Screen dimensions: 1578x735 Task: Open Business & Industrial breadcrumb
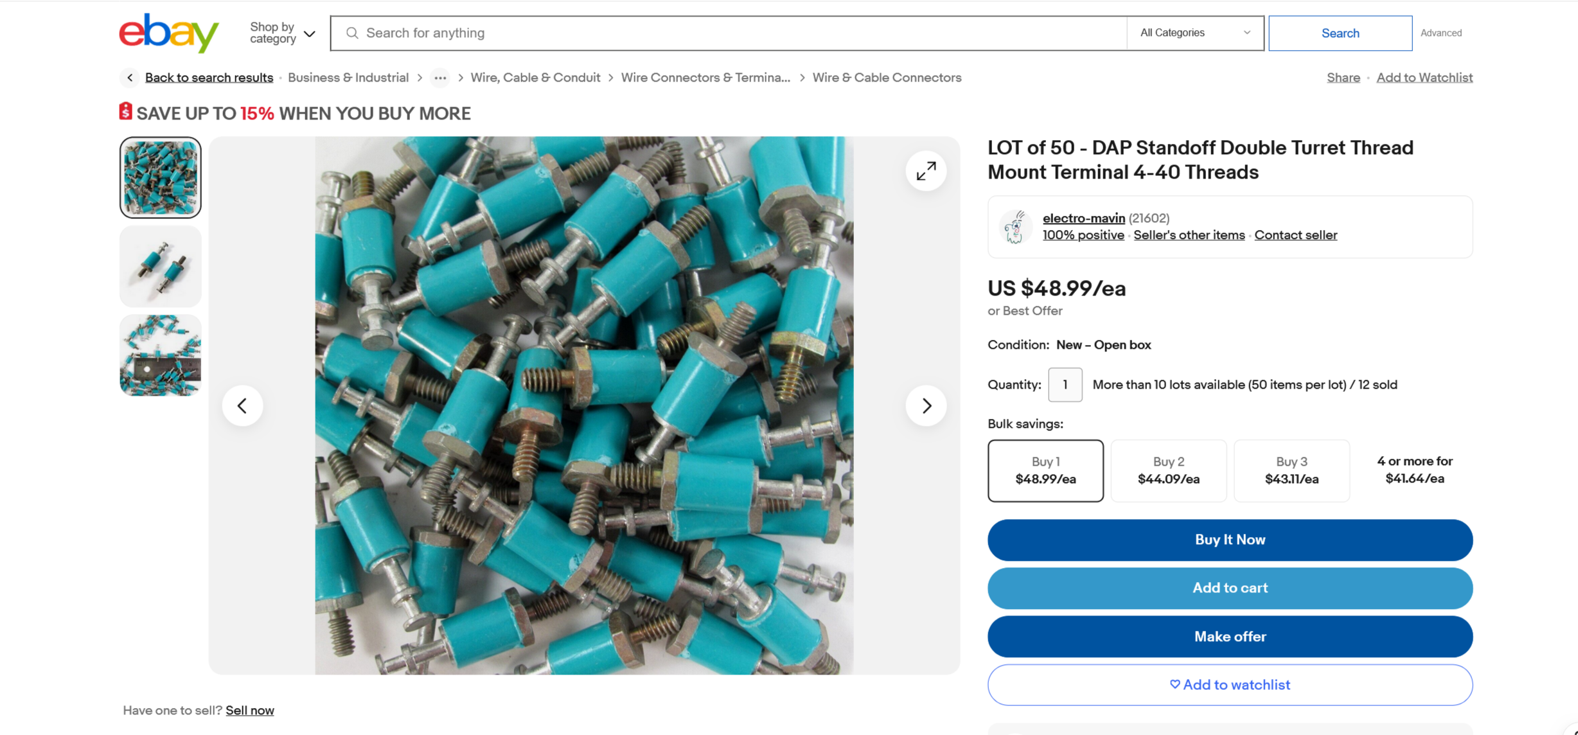(348, 78)
